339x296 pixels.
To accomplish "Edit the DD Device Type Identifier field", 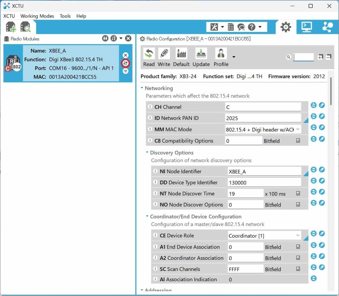I will tap(265, 183).
